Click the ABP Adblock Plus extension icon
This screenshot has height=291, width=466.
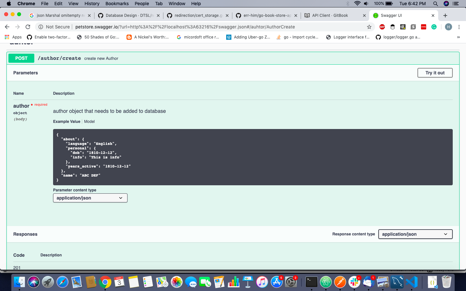382,27
